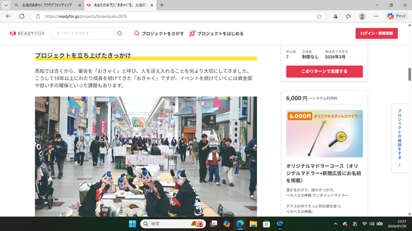Click the last pinned taskbar app icon
The height and width of the screenshot is (231, 412).
tap(279, 224)
